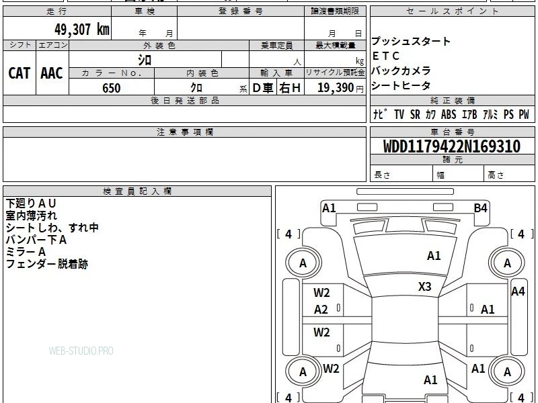Viewport: 538px width, 403px height.
Task: Click the A1 mark on the hood
Action: coord(434,256)
